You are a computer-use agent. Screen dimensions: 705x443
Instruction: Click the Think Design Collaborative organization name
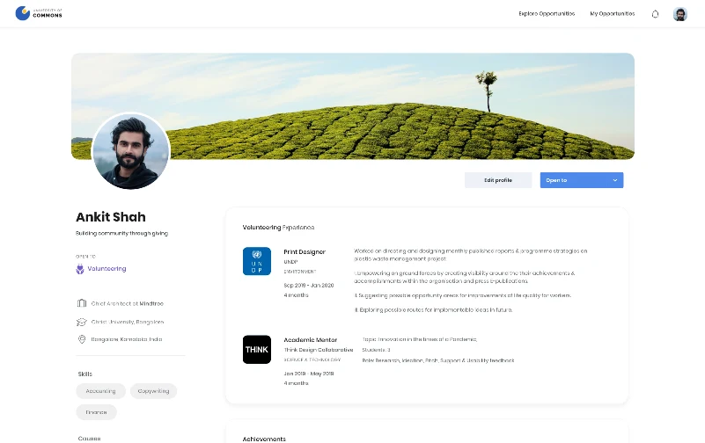(319, 350)
